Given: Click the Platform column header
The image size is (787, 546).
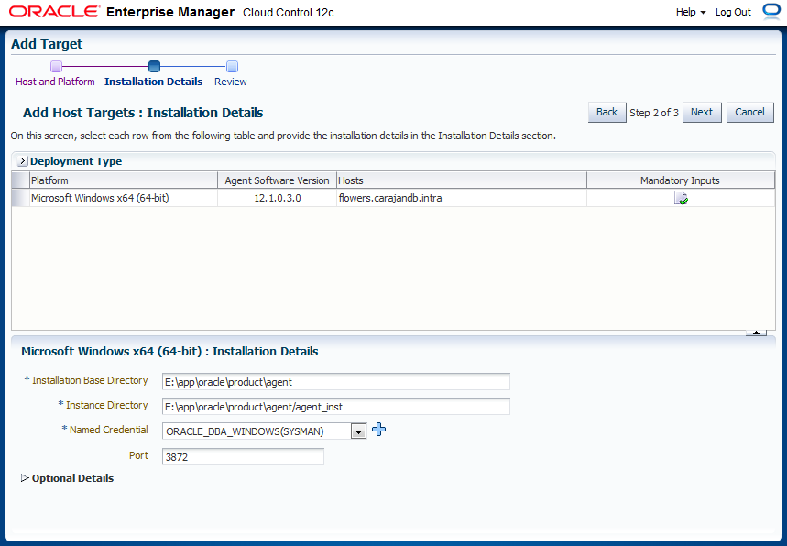Looking at the screenshot, I should 124,180.
